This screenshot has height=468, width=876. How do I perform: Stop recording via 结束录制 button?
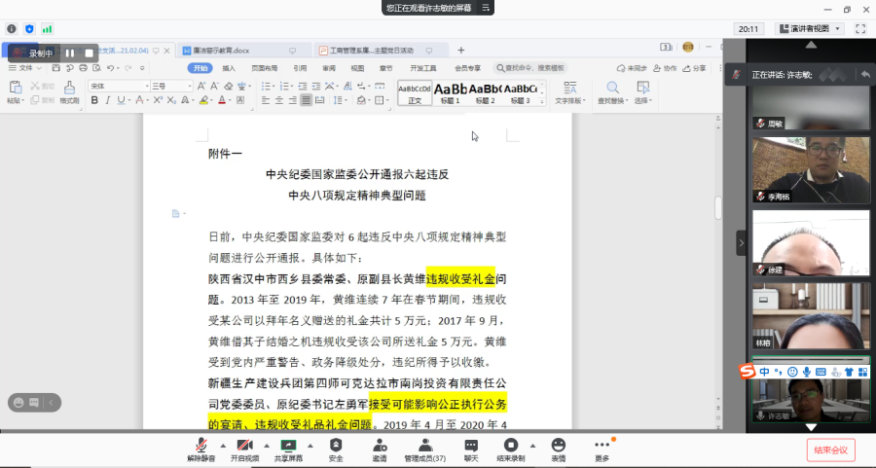tap(510, 448)
